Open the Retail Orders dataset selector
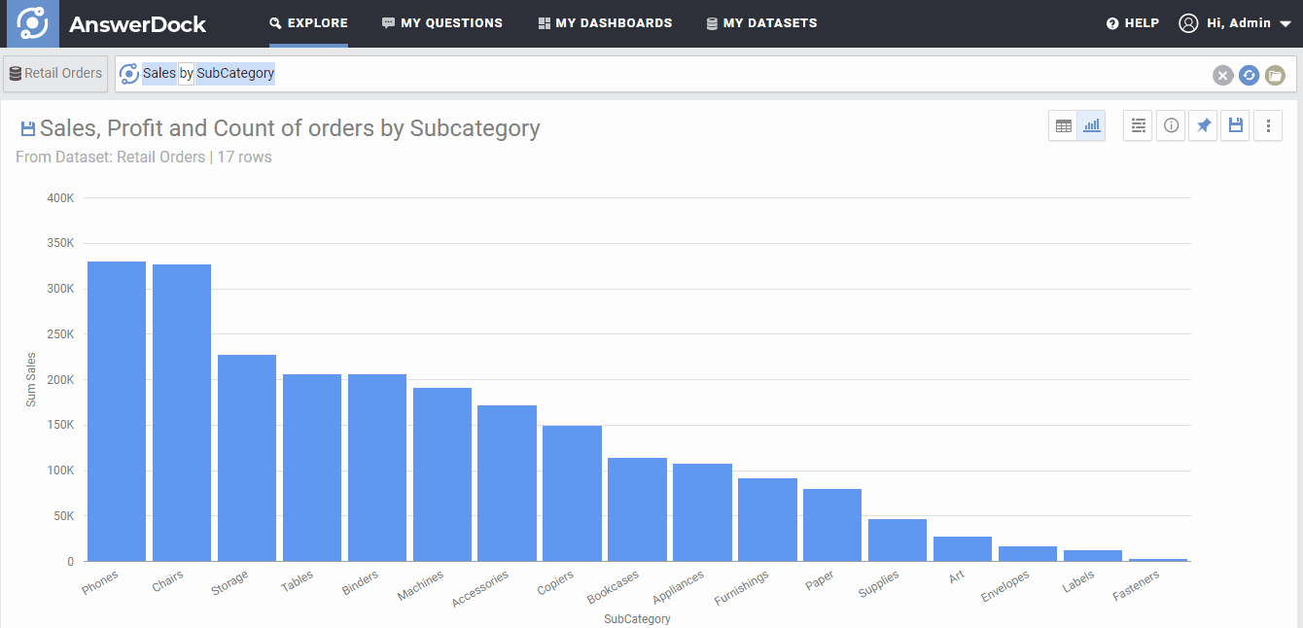The width and height of the screenshot is (1303, 628). 54,73
